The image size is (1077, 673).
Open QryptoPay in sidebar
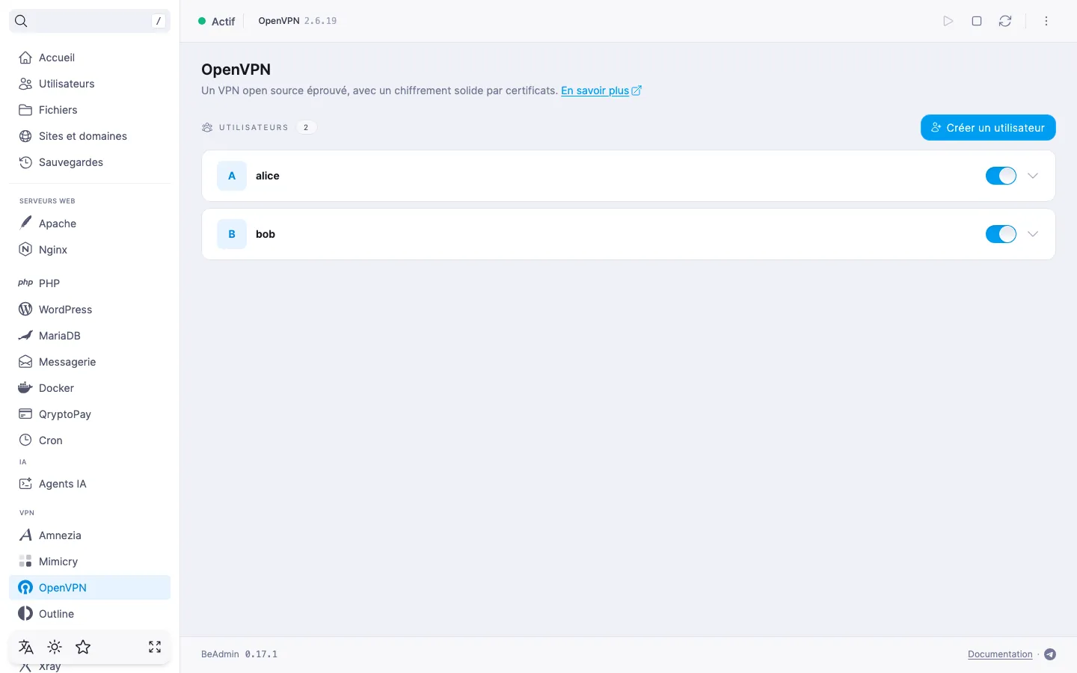(x=90, y=414)
